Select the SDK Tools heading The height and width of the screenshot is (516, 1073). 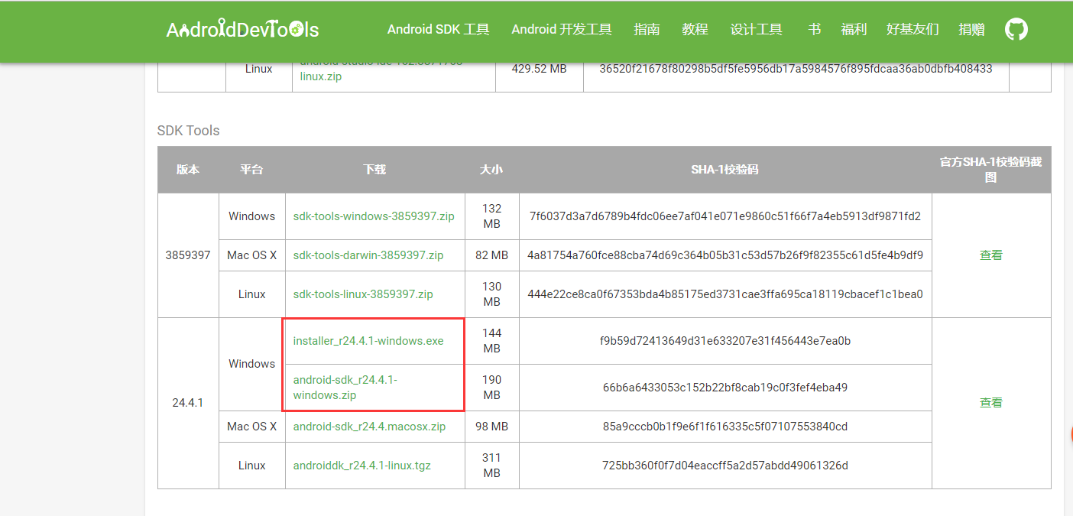[x=188, y=131]
